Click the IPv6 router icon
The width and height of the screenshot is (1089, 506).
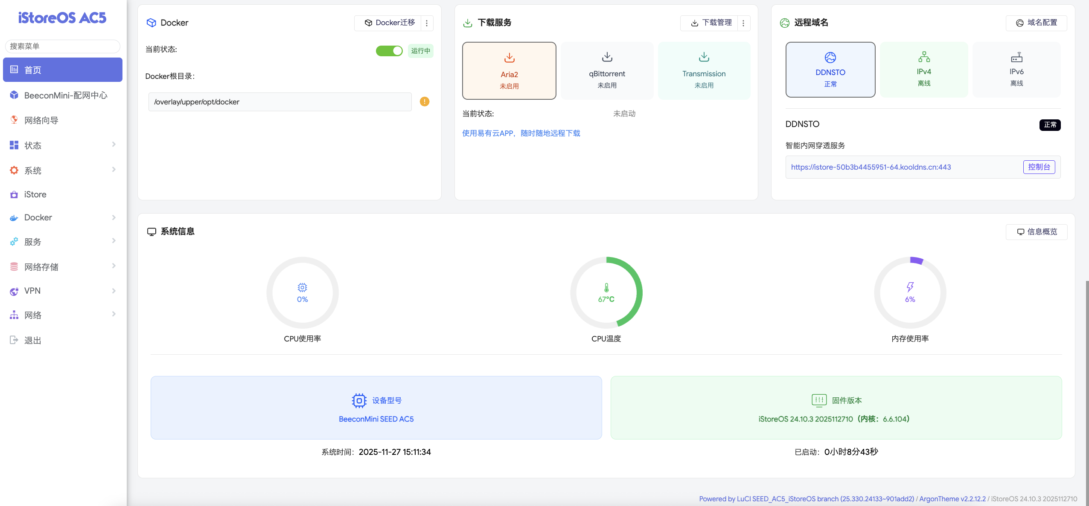click(1016, 57)
